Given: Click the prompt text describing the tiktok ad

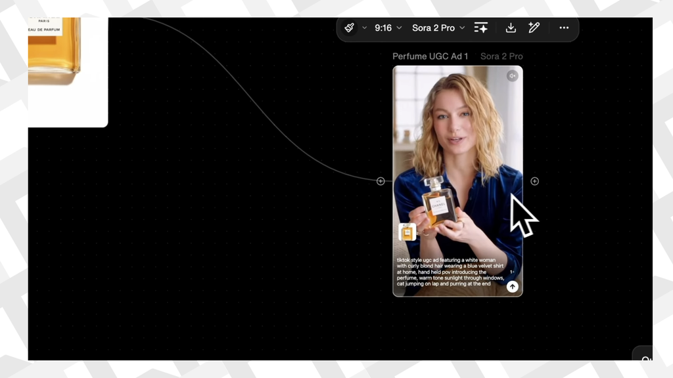Looking at the screenshot, I should (x=450, y=272).
